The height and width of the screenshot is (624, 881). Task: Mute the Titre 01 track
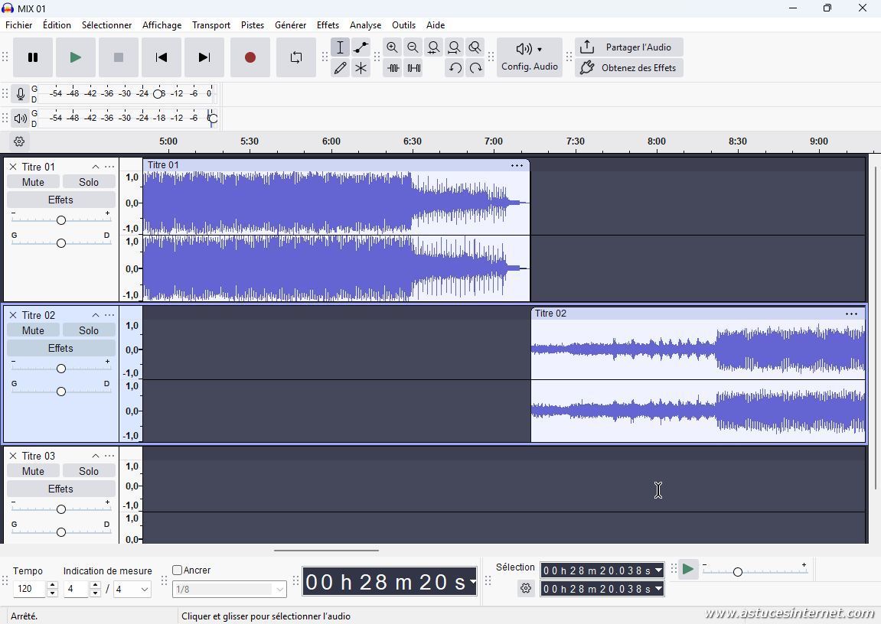(33, 182)
